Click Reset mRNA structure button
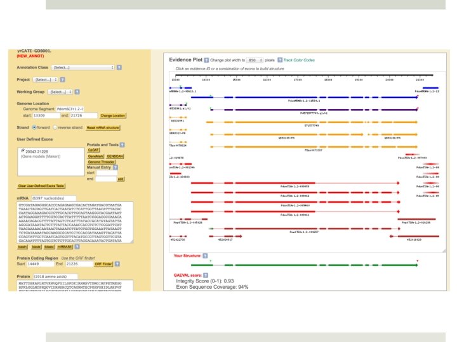This screenshot has width=457, height=342. [x=103, y=128]
